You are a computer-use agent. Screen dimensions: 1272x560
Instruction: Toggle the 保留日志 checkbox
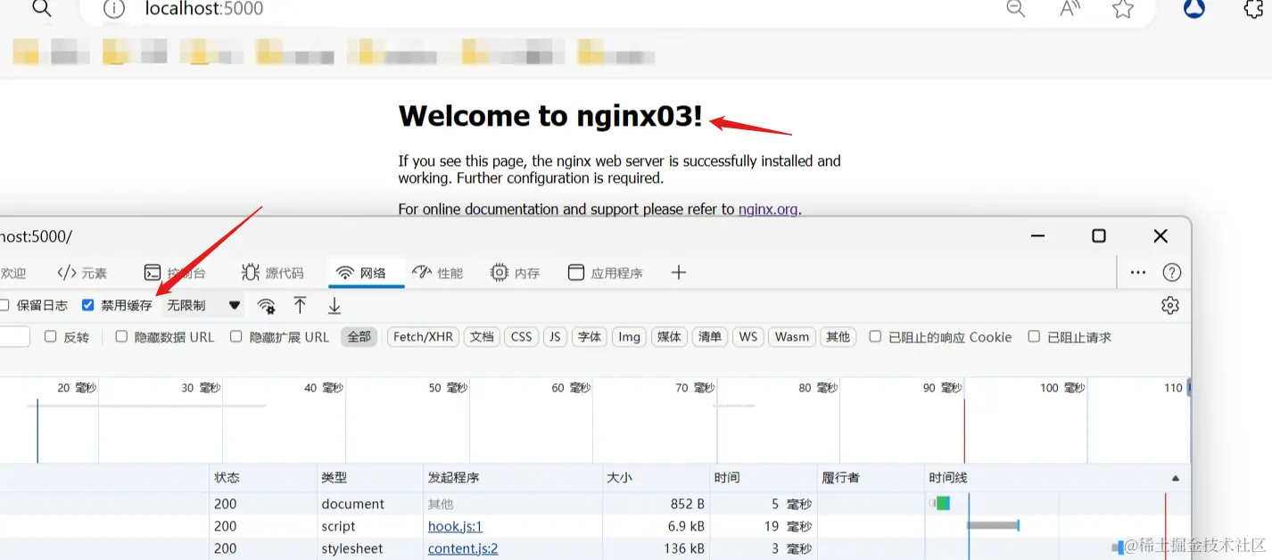pyautogui.click(x=4, y=305)
